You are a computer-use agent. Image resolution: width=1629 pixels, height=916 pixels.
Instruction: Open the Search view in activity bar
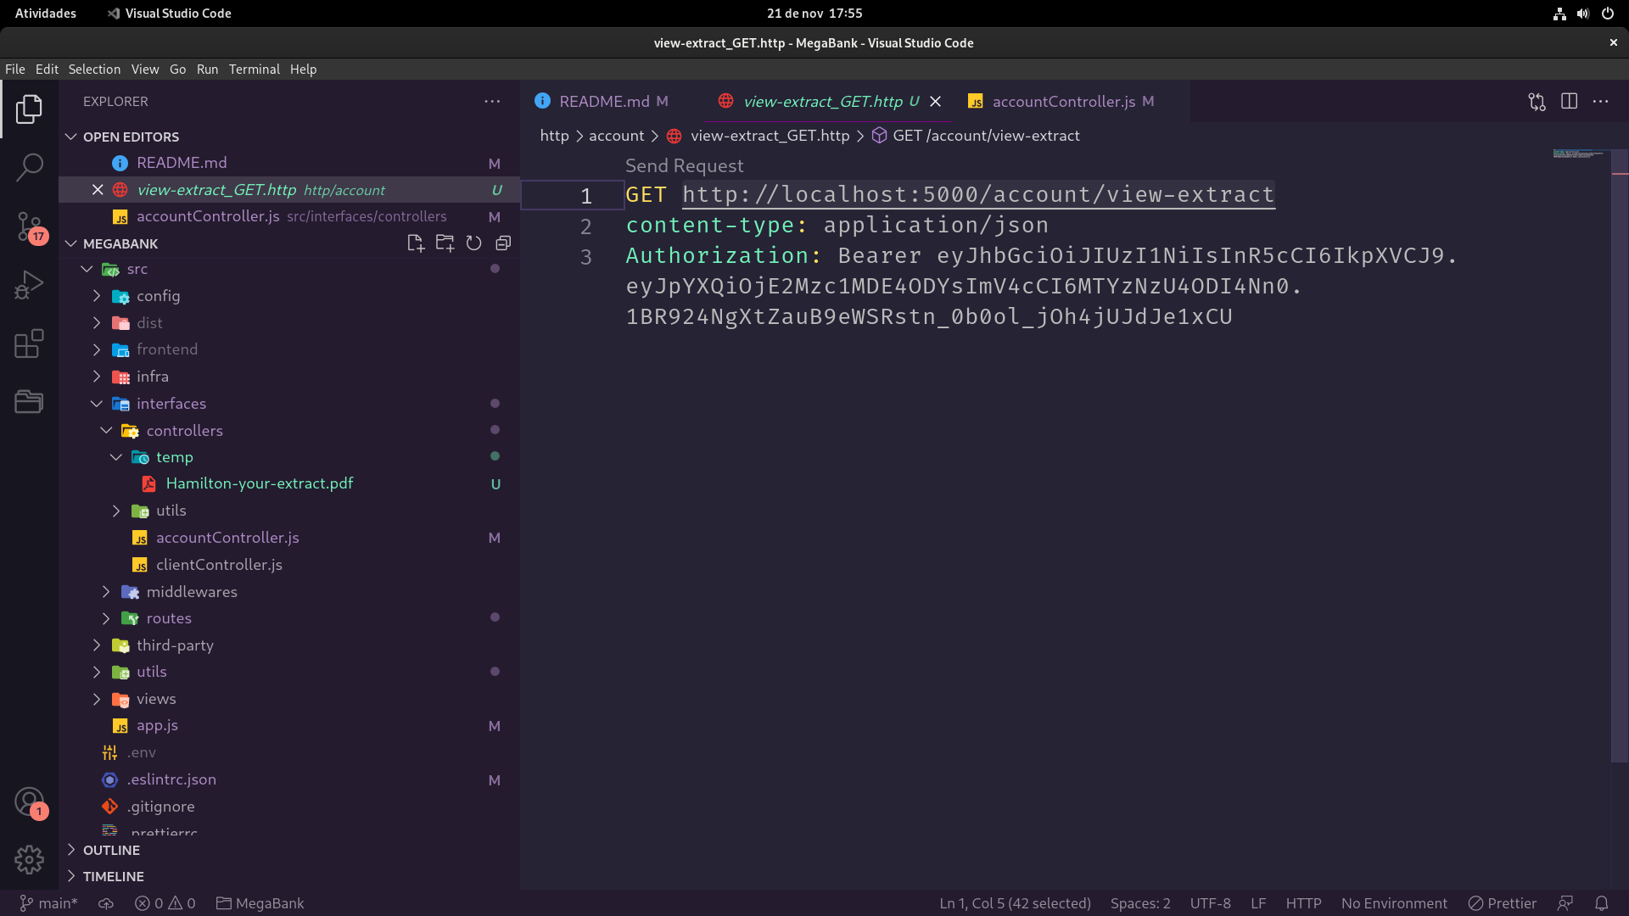click(x=29, y=167)
